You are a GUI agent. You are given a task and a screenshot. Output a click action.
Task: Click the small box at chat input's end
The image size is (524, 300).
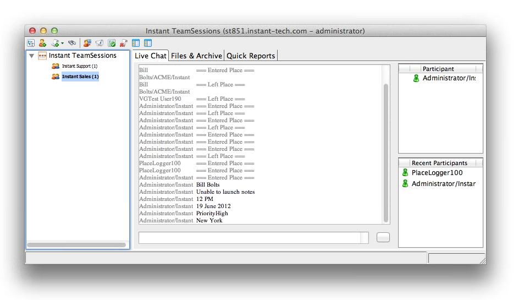[x=365, y=237]
